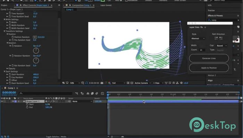The image size is (243, 138).
Task: Open the Cap dropdown set to Round
Action: coord(222,46)
